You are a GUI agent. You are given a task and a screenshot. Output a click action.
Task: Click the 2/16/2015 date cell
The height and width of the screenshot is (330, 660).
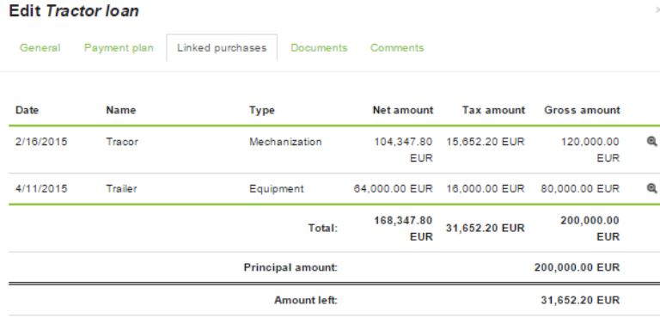pos(41,142)
